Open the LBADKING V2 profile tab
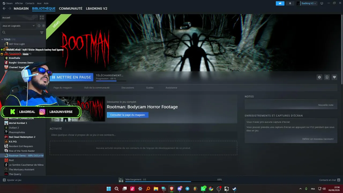This screenshot has width=343, height=193. tap(96, 9)
